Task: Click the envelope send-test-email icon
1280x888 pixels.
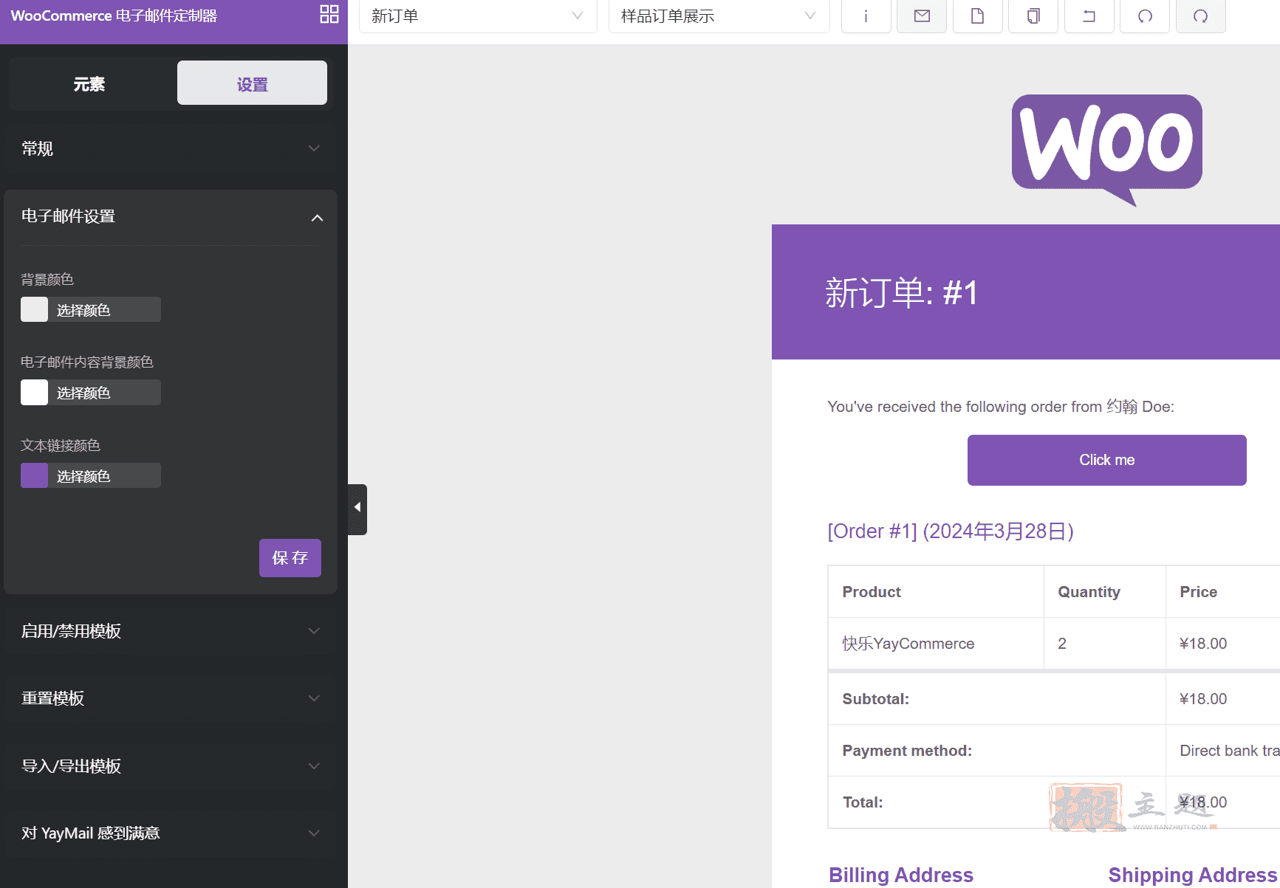Action: [x=922, y=16]
